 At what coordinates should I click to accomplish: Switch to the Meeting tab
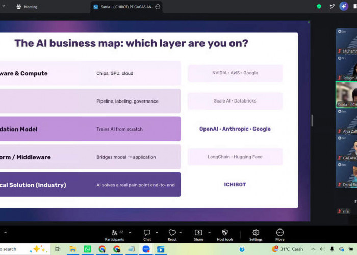point(27,7)
